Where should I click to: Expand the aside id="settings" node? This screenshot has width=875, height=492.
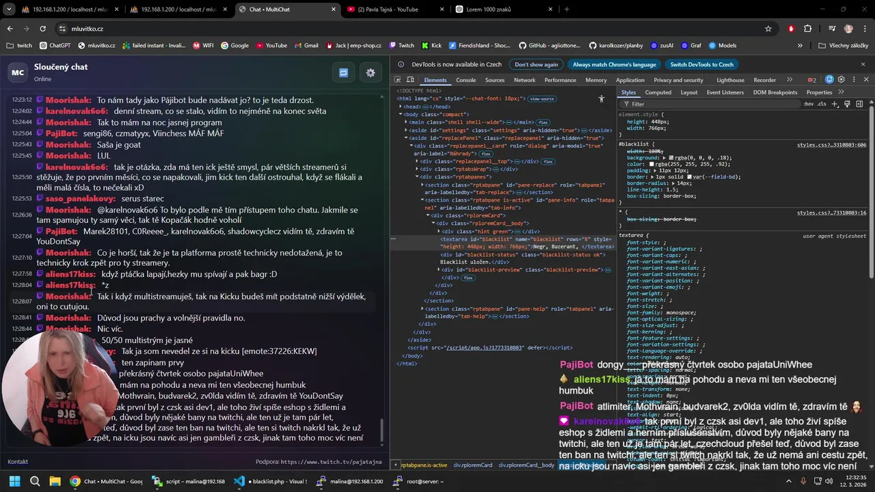[407, 130]
